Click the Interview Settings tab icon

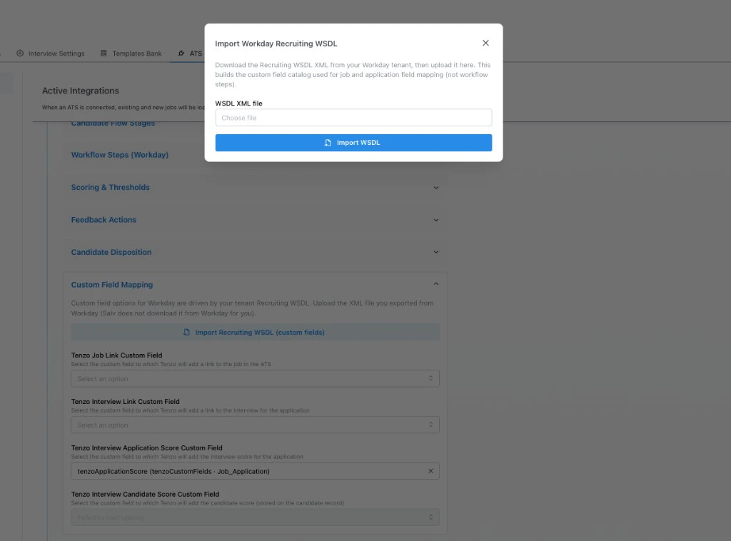coord(20,53)
